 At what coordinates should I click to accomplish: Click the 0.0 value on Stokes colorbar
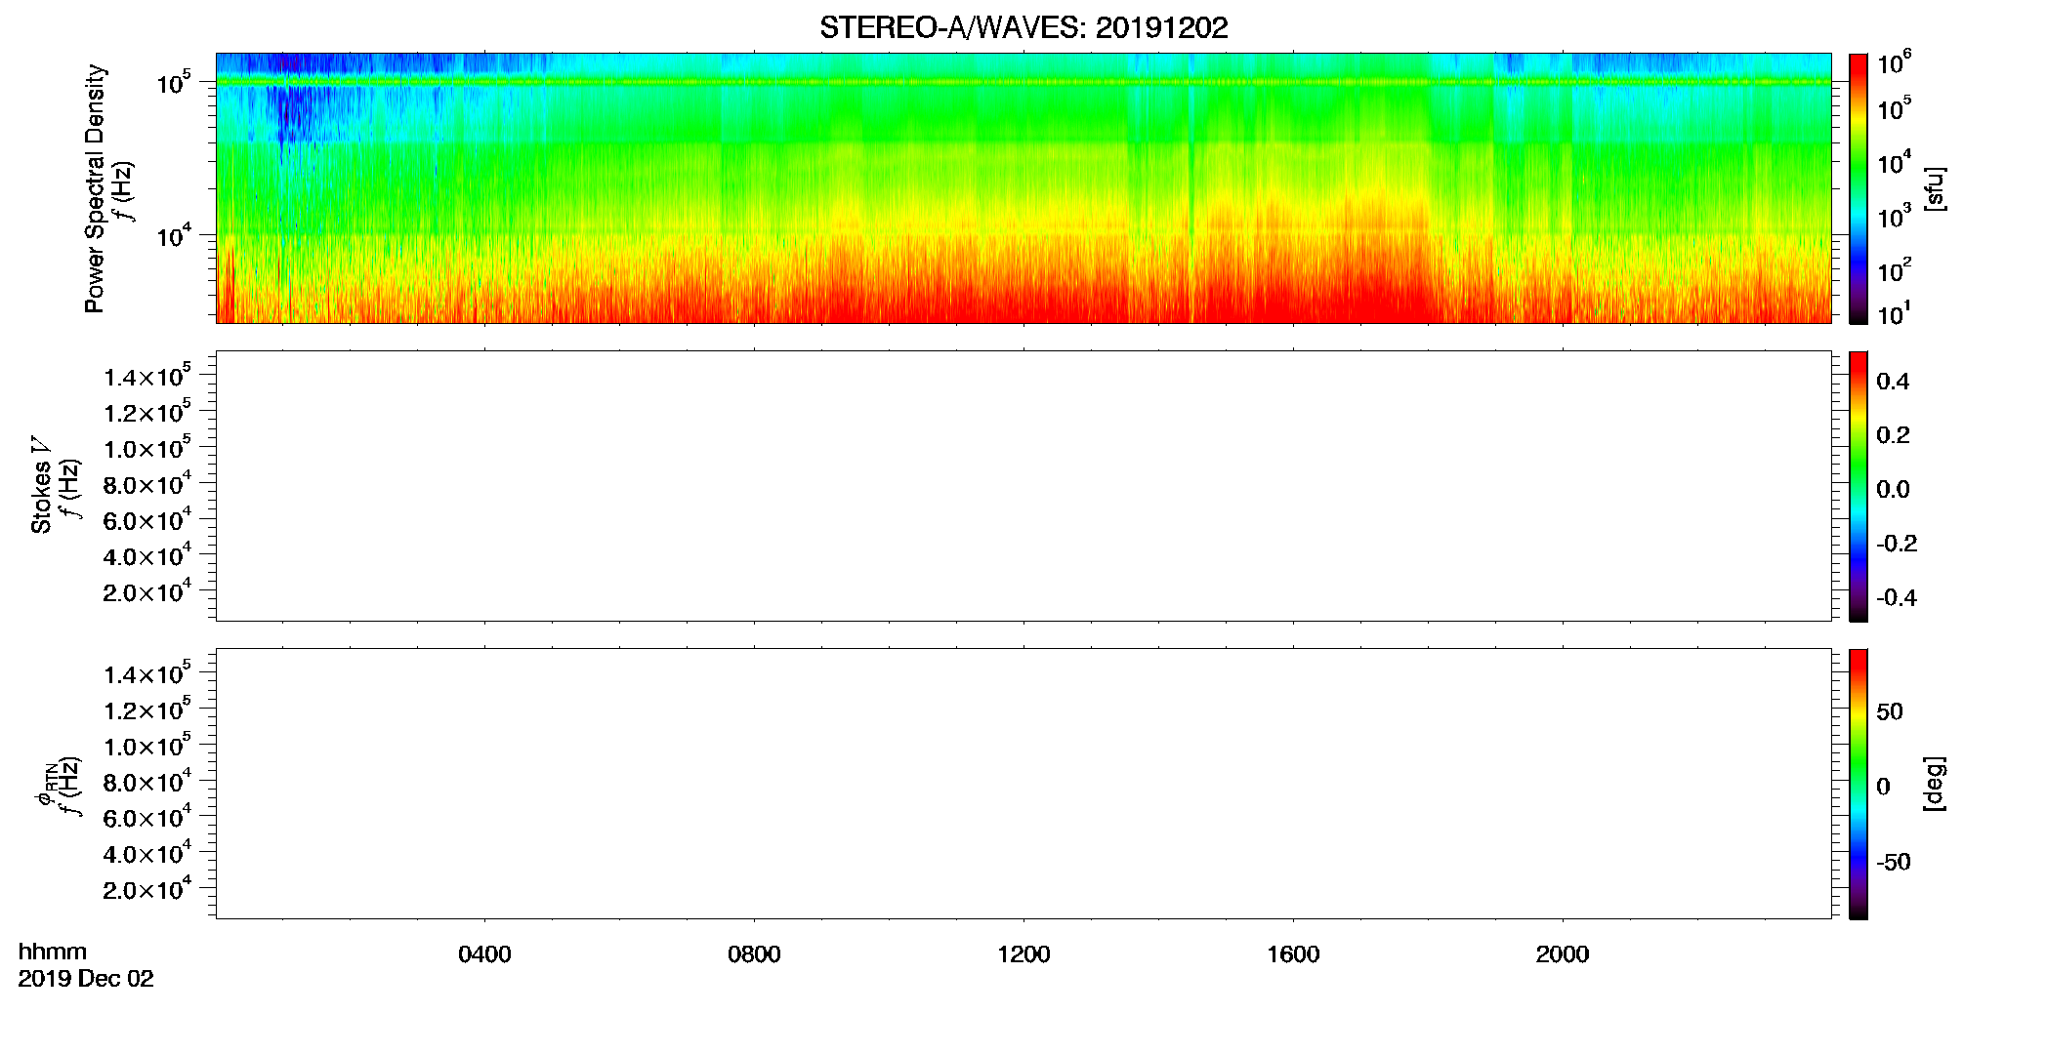1893,490
